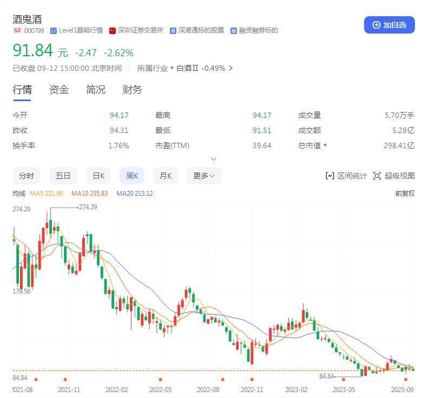The width and height of the screenshot is (422, 398).
Task: Click the 融资融券标的 badge icon
Action: [233, 31]
